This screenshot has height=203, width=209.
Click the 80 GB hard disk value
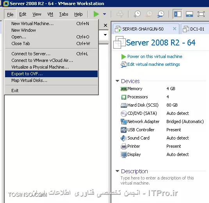click(x=172, y=105)
